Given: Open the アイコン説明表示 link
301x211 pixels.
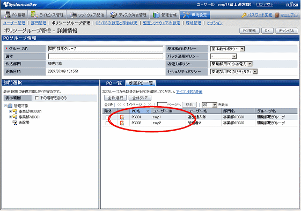Looking at the screenshot, I should (x=189, y=92).
